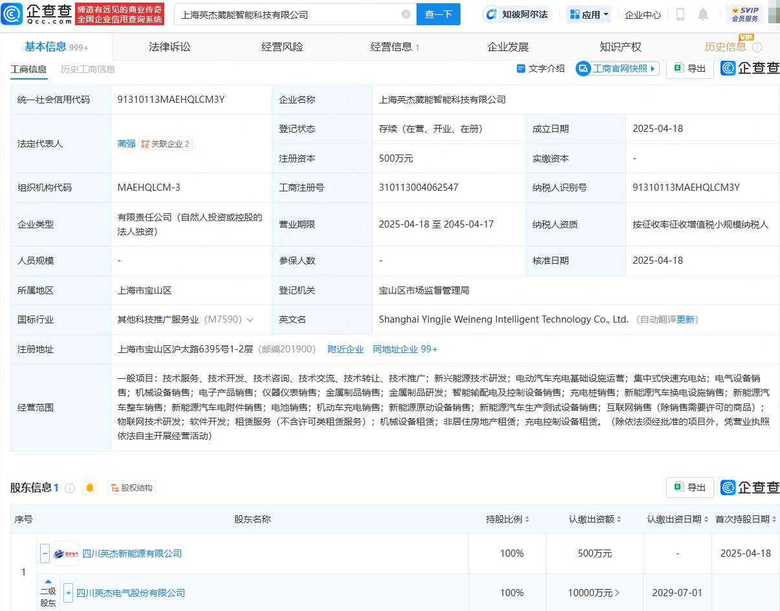Open 文字介绍 view
The width and height of the screenshot is (780, 611).
tap(540, 69)
